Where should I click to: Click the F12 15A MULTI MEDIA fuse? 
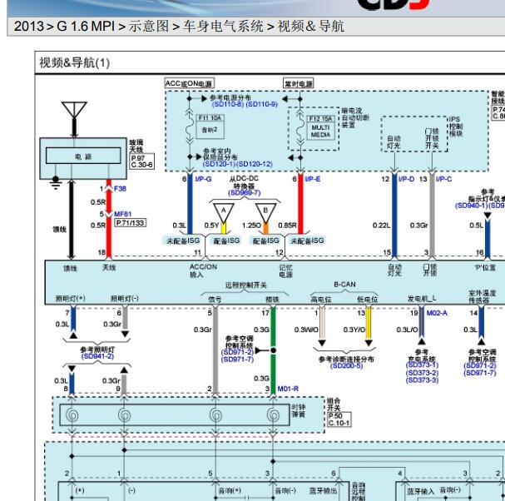tap(320, 127)
